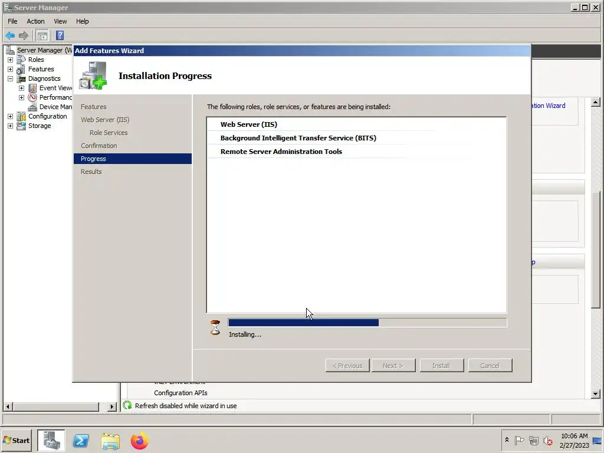Select the Results wizard step
604x453 pixels.
click(x=91, y=172)
